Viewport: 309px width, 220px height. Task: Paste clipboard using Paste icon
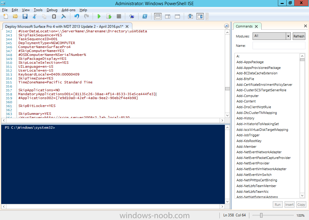[54, 16]
